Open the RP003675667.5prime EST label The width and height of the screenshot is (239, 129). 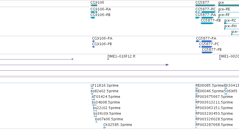point(214,97)
